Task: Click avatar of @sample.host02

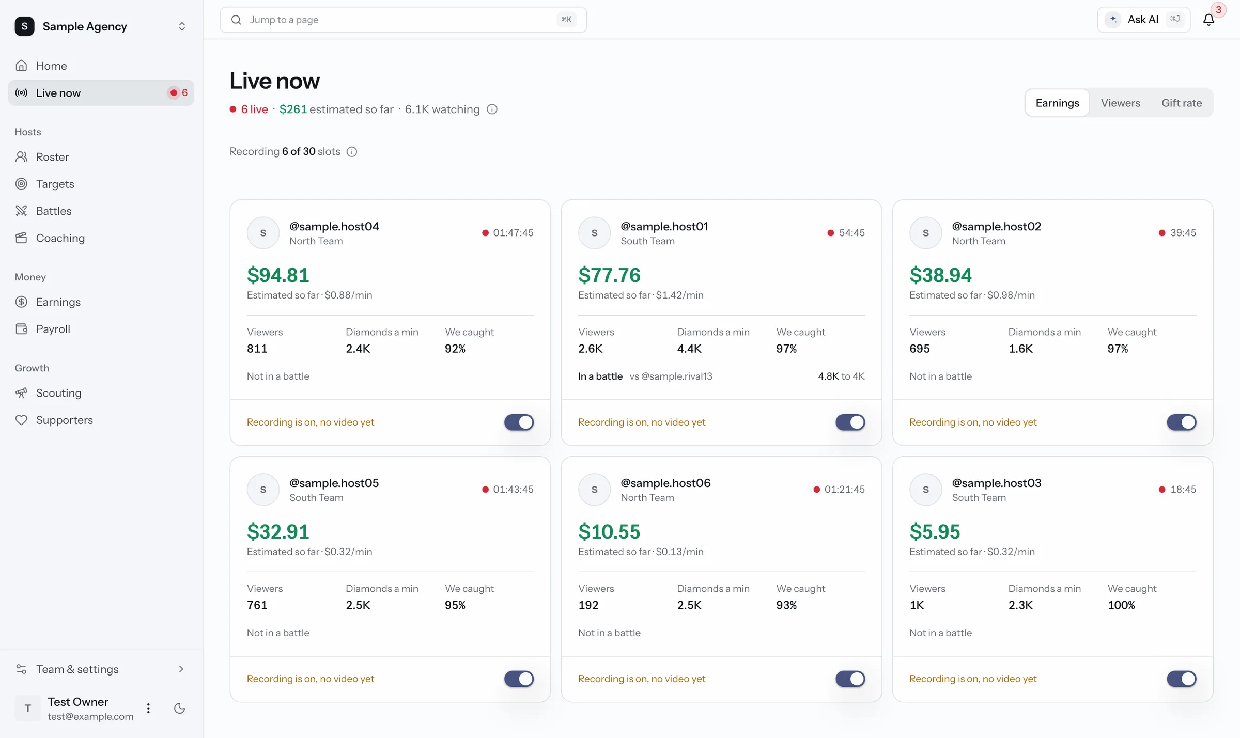Action: (x=925, y=233)
